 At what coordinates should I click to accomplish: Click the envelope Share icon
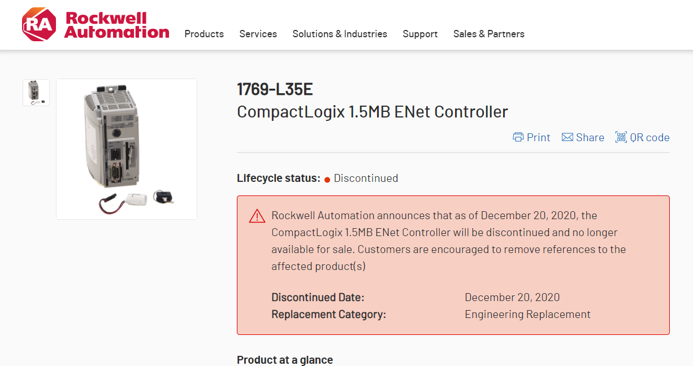pos(568,137)
